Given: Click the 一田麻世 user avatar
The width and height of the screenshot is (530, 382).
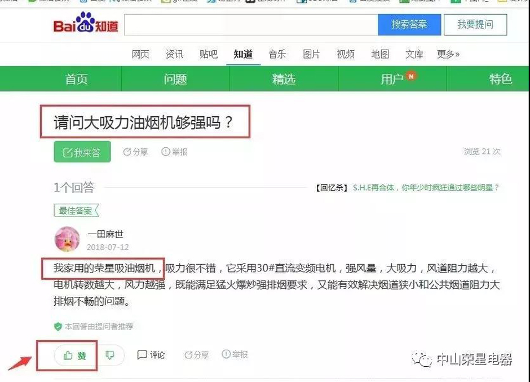Looking at the screenshot, I should click(x=67, y=240).
